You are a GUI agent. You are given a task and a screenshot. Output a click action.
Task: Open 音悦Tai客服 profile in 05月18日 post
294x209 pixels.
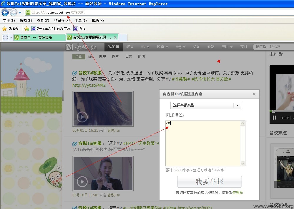point(90,143)
